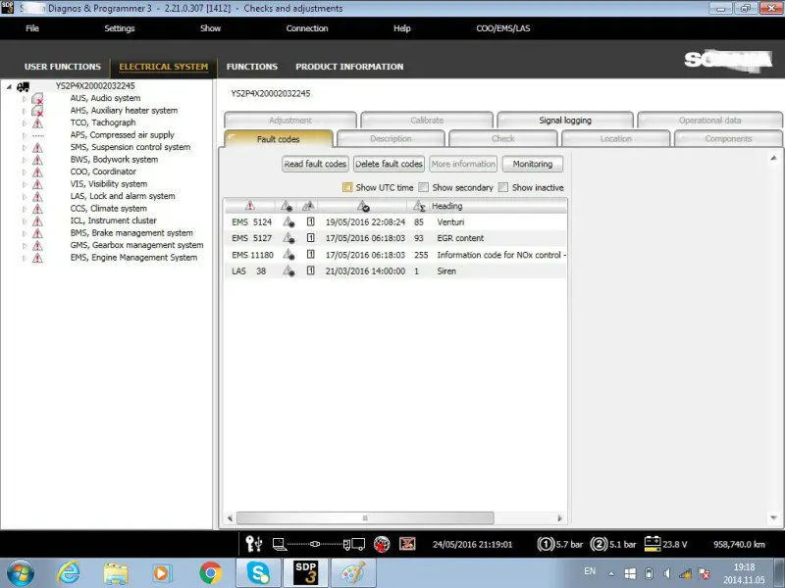Click the battery voltage icon beside 23.8 V

point(653,544)
